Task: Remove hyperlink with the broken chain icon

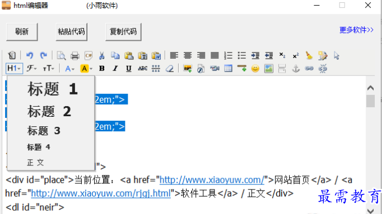Action: click(323, 69)
